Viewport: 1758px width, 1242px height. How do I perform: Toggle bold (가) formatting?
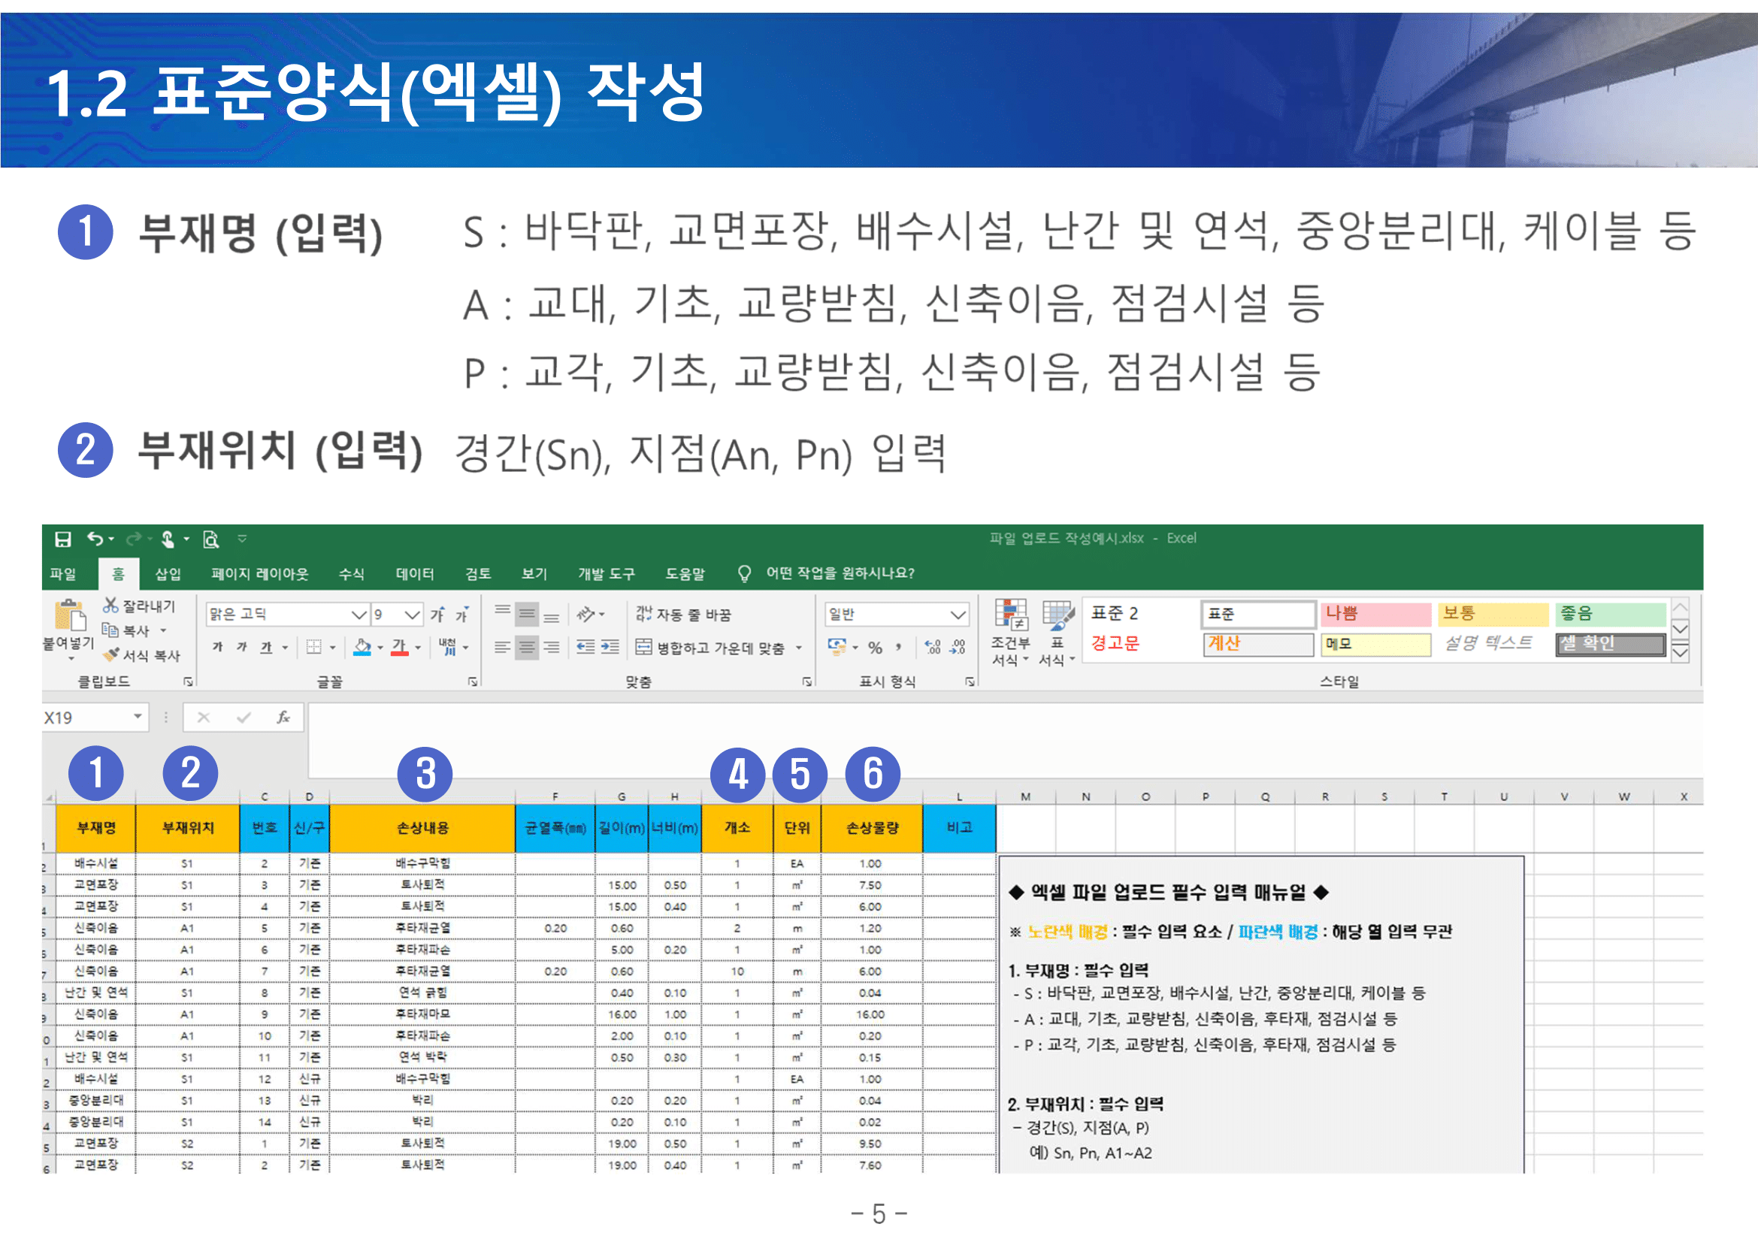[x=217, y=648]
